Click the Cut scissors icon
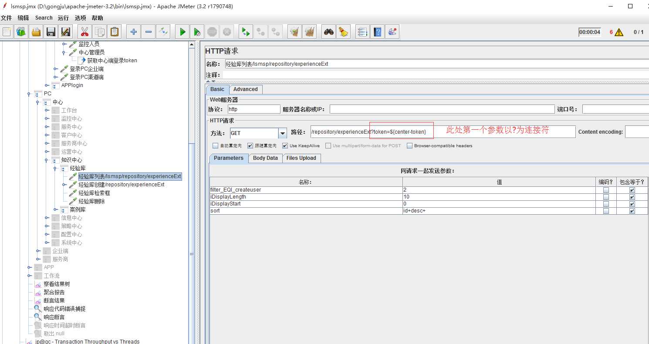The width and height of the screenshot is (649, 344). click(85, 32)
